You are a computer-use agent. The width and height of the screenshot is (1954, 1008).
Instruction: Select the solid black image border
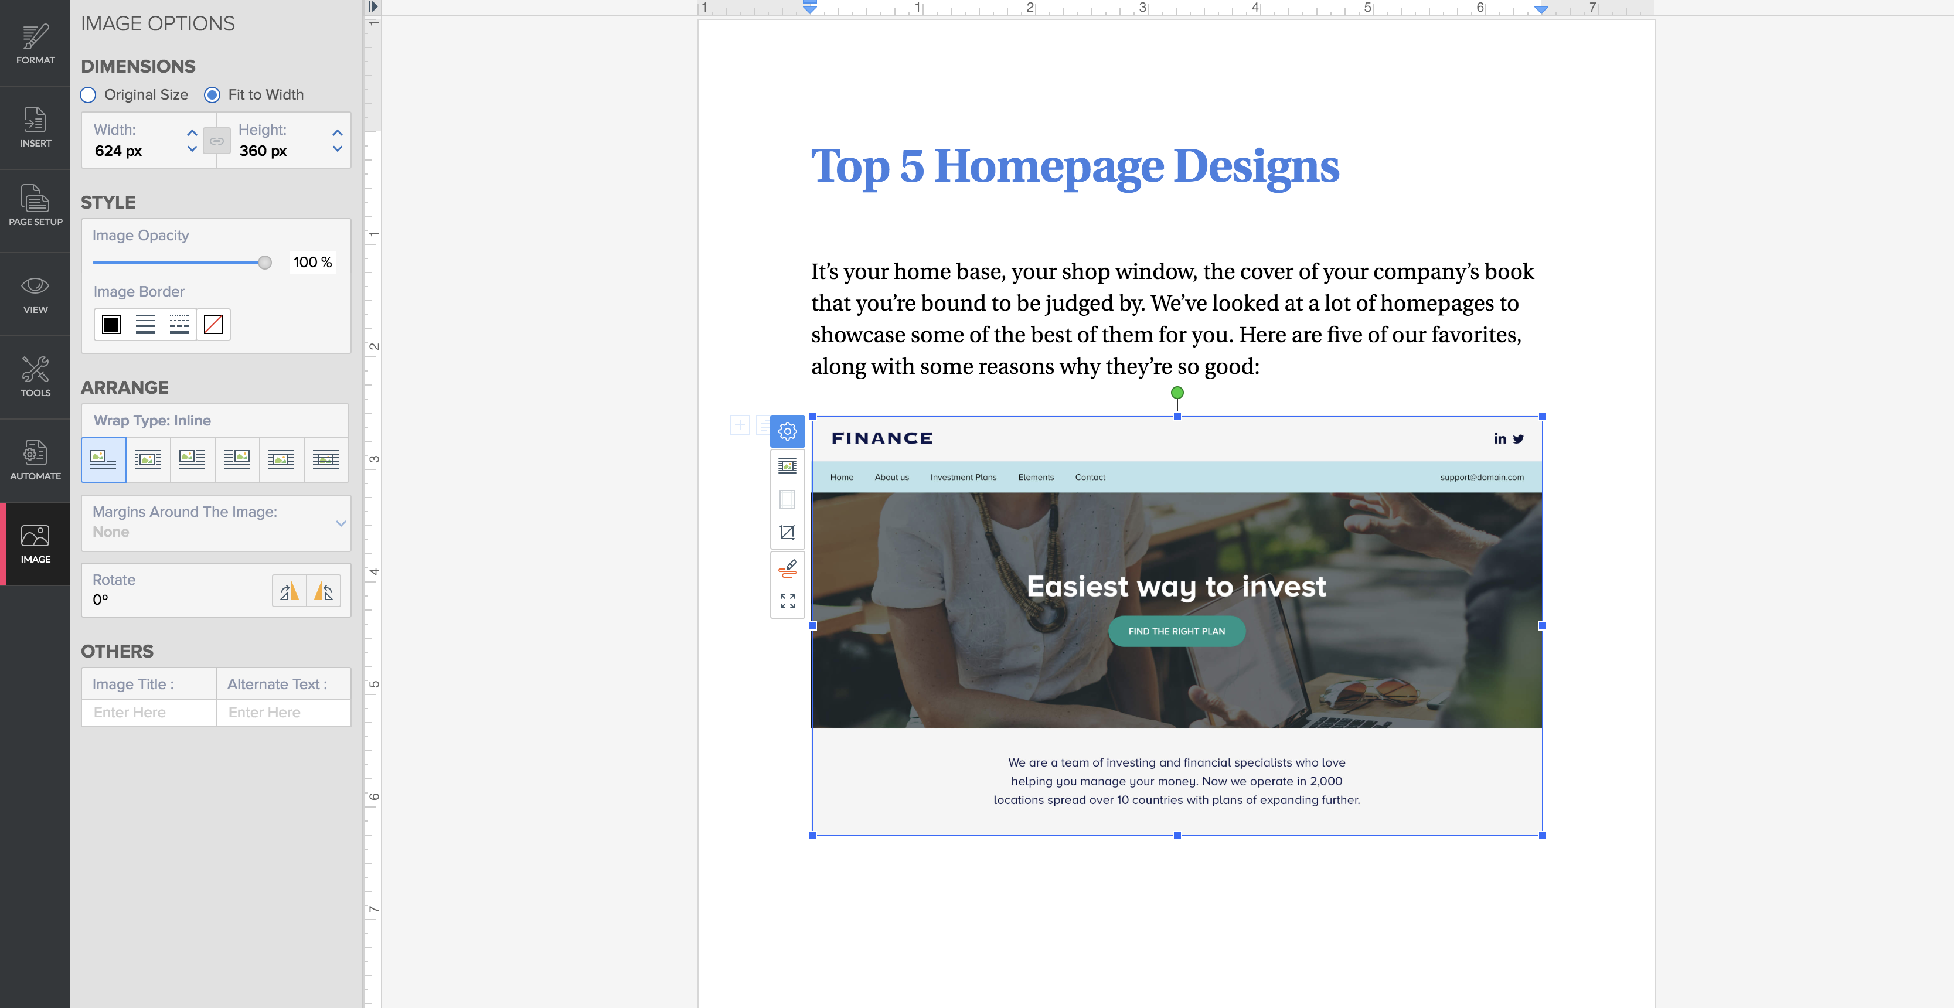point(111,325)
